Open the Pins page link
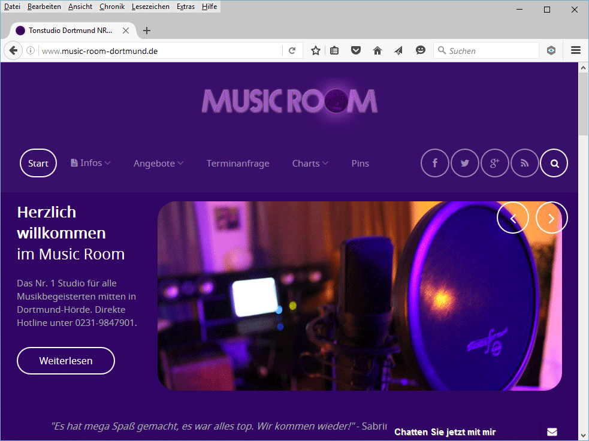 click(x=360, y=164)
